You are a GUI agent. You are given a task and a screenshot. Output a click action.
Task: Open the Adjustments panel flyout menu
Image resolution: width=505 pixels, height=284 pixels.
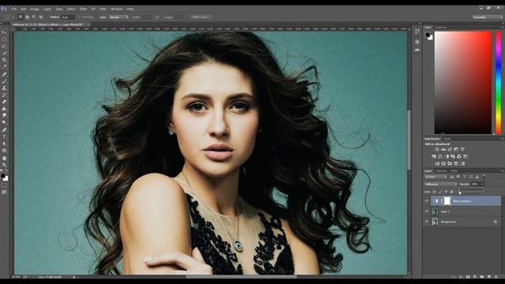click(502, 139)
